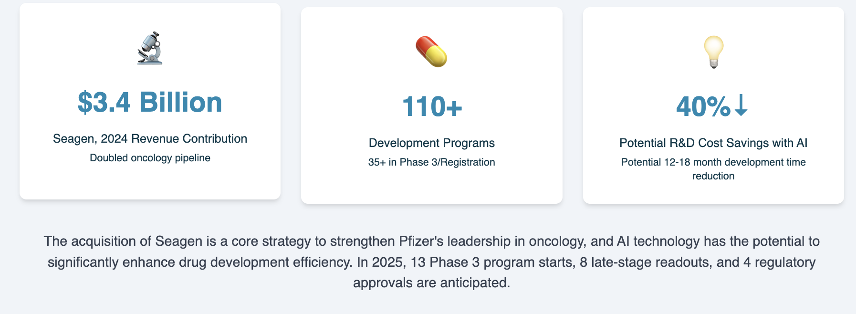Click the Doubled oncology pipeline subtitle
The height and width of the screenshot is (314, 856).
pos(150,158)
